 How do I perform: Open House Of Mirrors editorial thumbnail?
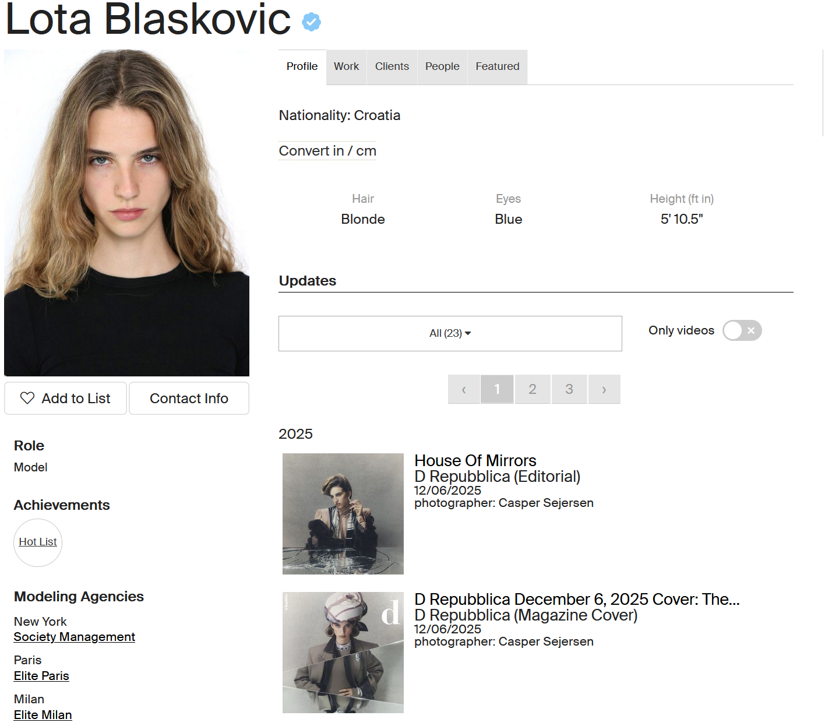coord(343,514)
